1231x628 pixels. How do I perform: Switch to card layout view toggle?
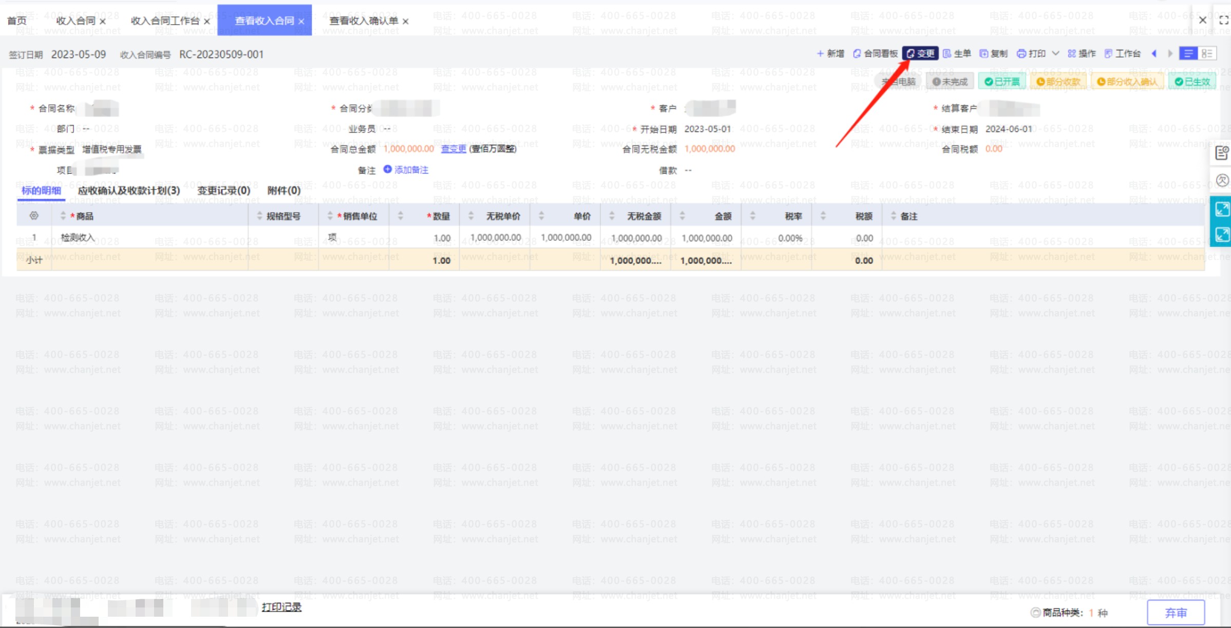[x=1207, y=53]
